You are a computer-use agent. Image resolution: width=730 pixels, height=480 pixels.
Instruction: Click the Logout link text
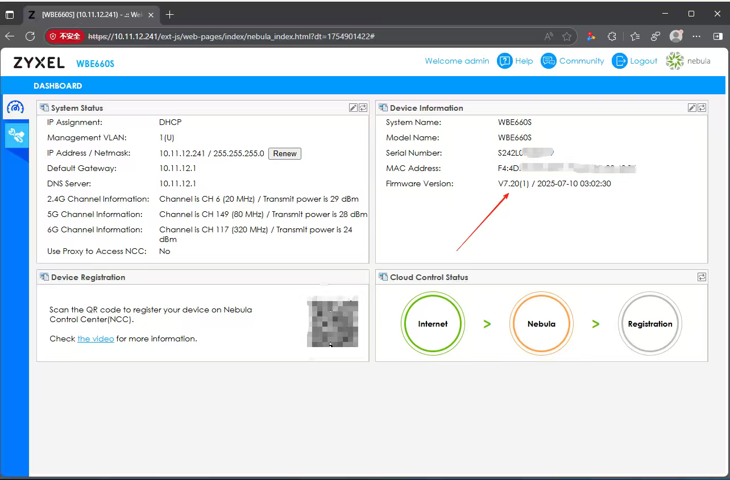[x=644, y=61]
